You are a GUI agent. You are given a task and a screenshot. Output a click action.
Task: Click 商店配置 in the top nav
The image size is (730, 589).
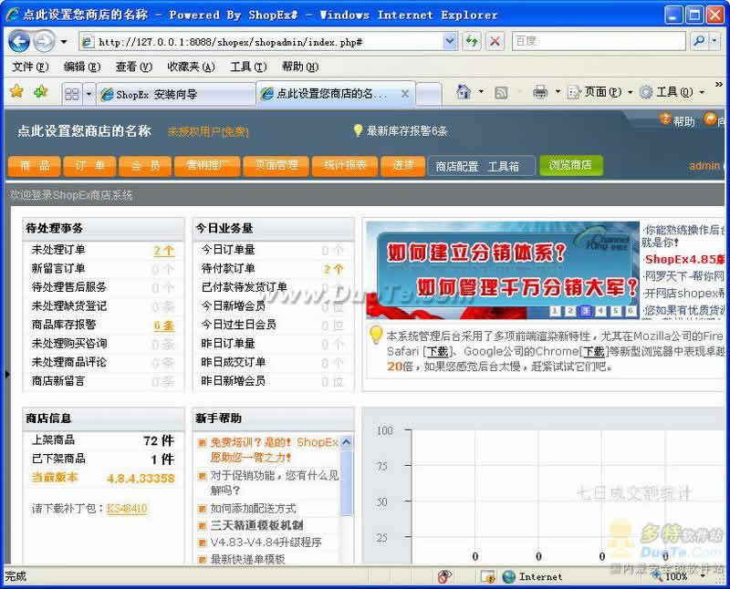click(x=457, y=167)
